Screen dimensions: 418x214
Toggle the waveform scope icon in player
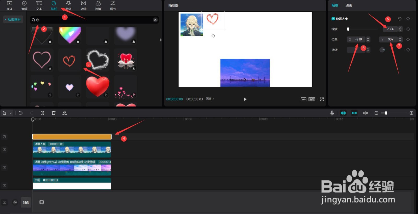pos(303,99)
